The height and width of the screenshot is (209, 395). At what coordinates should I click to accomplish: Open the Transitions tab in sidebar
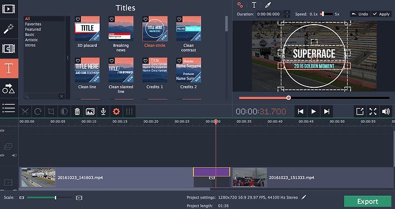[x=9, y=49]
